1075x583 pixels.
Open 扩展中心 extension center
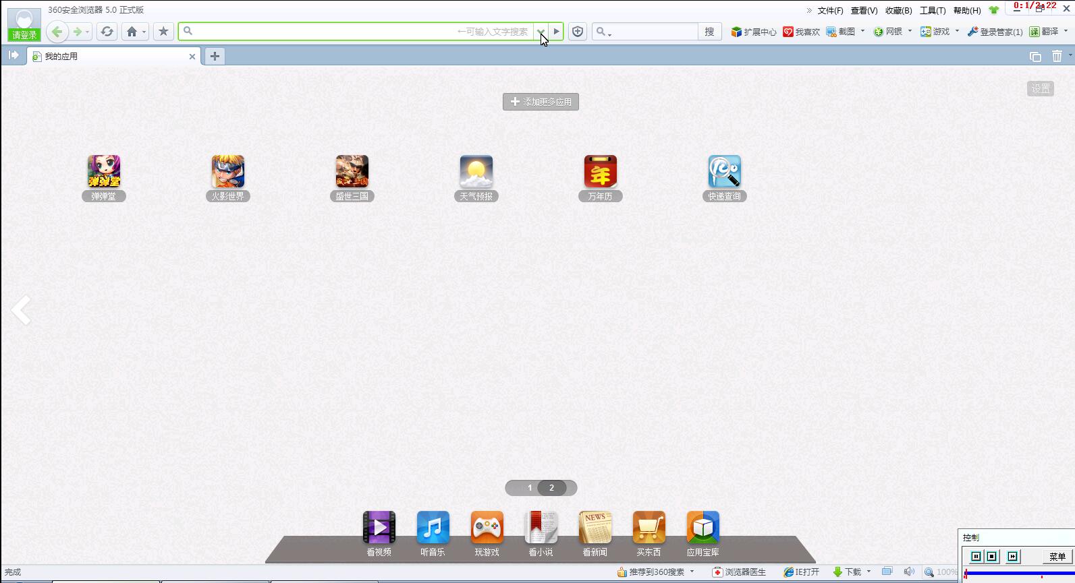tap(754, 32)
